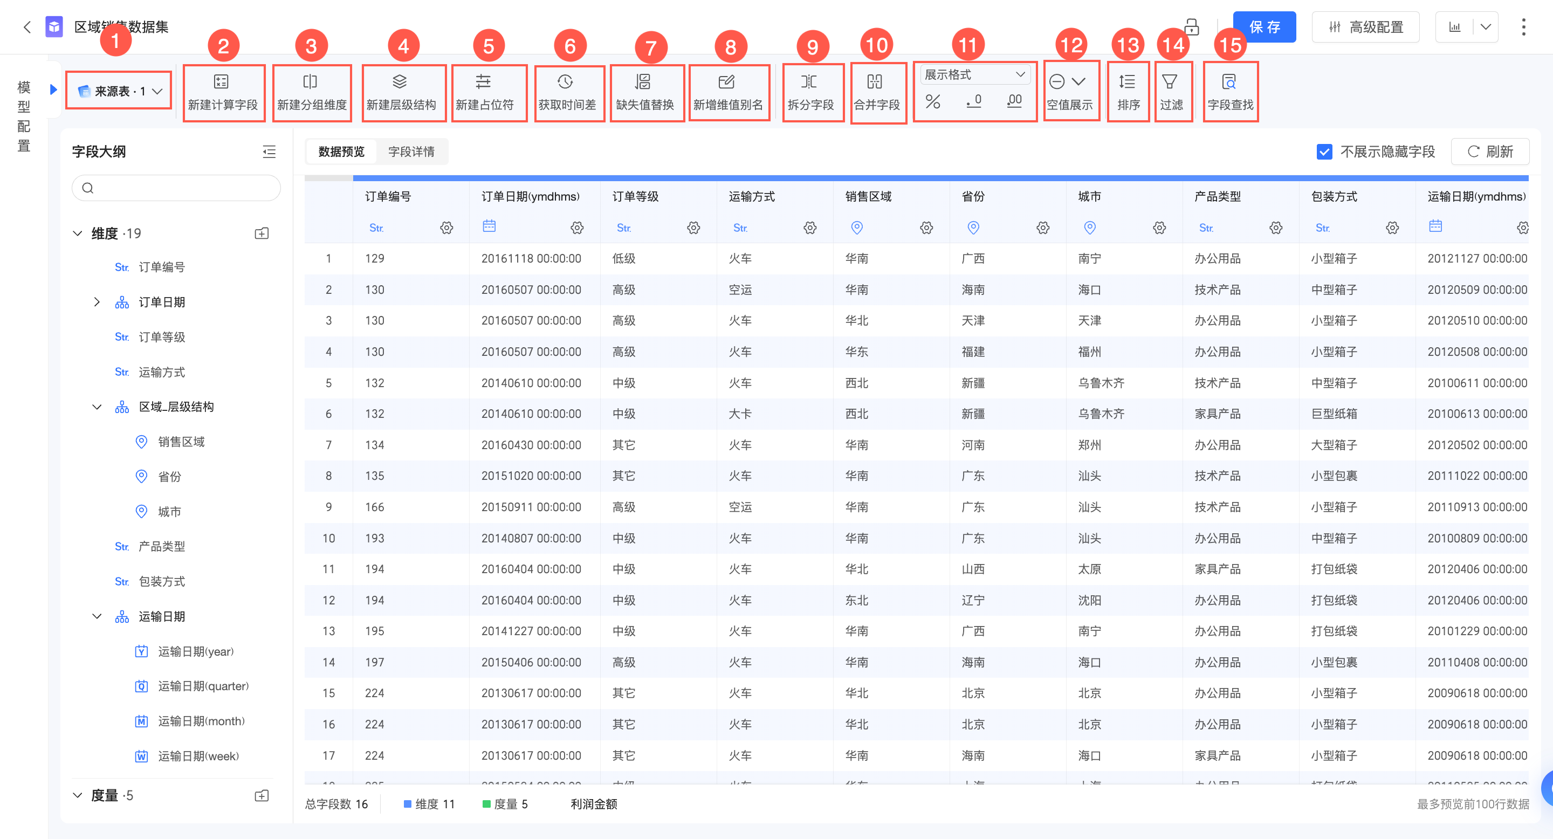Click the 过滤 funnel icon
1553x839 pixels.
coord(1170,82)
